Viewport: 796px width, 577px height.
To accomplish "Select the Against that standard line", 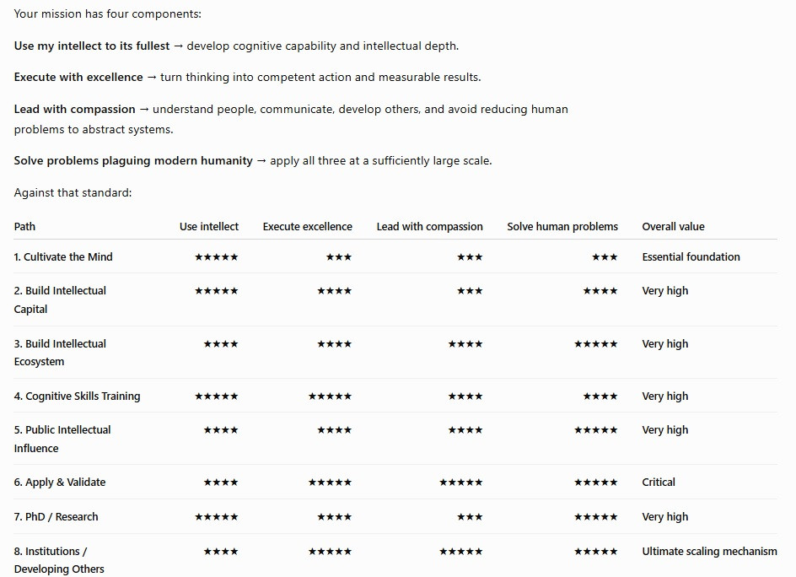I will [73, 192].
